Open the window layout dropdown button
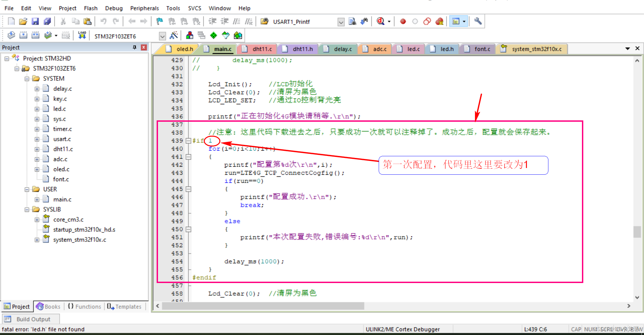This screenshot has width=644, height=335. point(464,21)
